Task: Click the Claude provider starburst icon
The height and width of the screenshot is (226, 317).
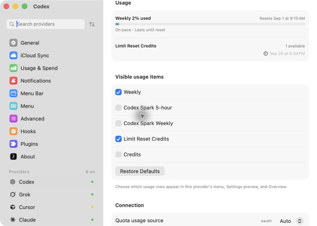Action: click(x=13, y=220)
